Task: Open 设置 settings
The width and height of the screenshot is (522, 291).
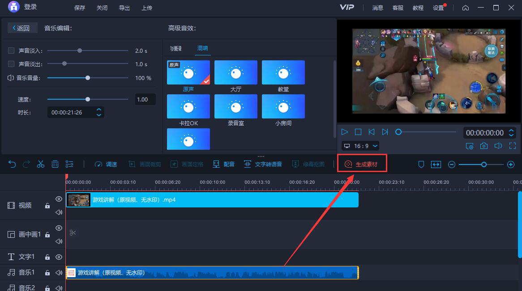Action: (x=438, y=8)
